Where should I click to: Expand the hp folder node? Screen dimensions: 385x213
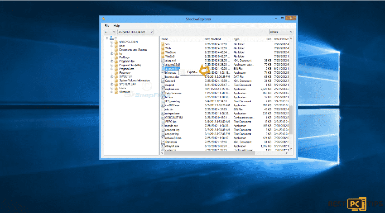[x=112, y=53]
